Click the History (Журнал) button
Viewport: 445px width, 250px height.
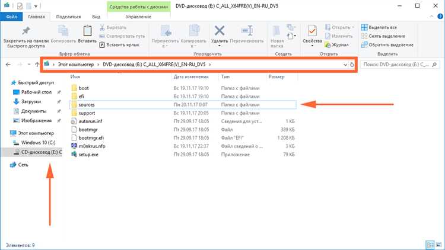pyautogui.click(x=336, y=45)
